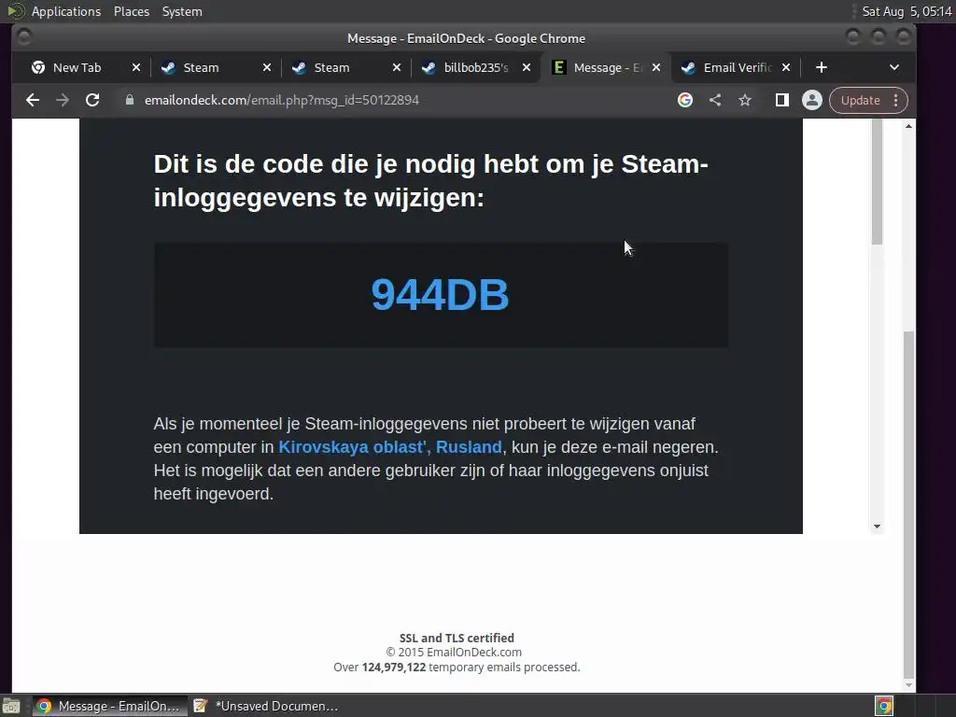956x717 pixels.
Task: Select the Message - EmailOnDeck tab
Action: click(608, 67)
